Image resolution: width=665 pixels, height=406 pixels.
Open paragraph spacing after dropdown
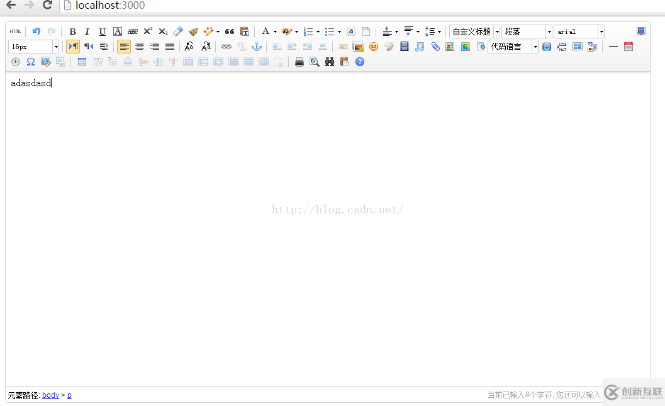[418, 32]
